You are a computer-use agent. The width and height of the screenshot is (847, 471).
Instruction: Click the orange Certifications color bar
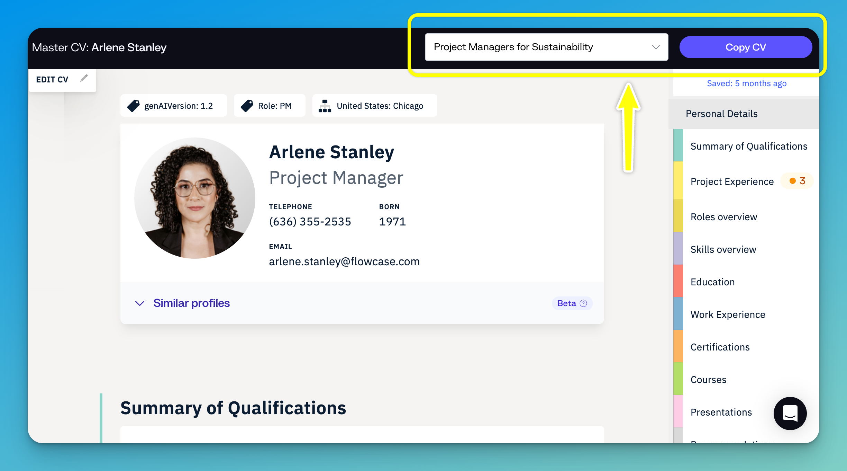click(x=678, y=346)
